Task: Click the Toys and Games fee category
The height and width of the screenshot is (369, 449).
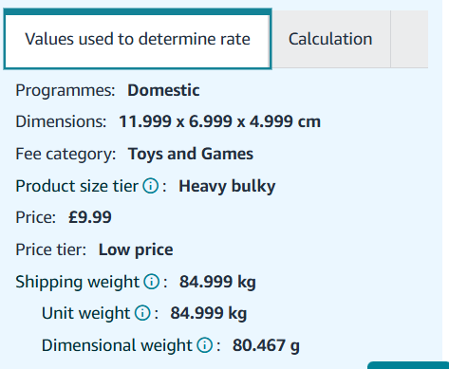Action: pyautogui.click(x=191, y=154)
